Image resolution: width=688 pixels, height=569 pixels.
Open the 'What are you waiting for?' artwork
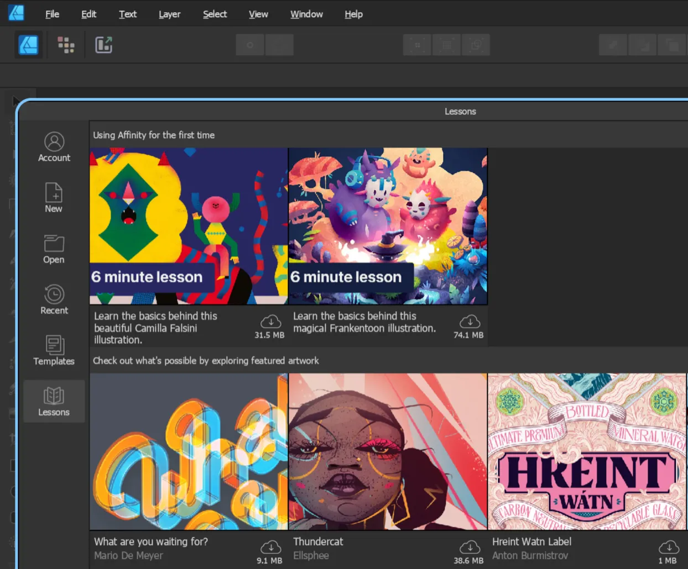tap(189, 451)
